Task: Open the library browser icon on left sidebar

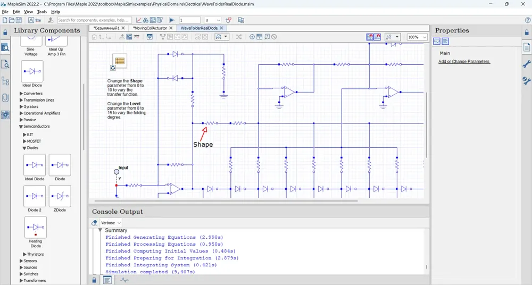Action: click(5, 47)
